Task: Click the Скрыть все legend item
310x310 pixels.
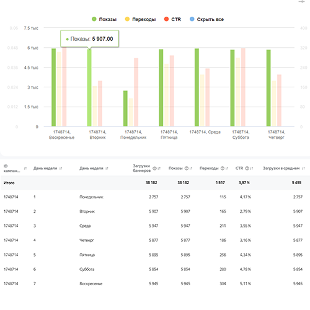Action: pyautogui.click(x=206, y=19)
